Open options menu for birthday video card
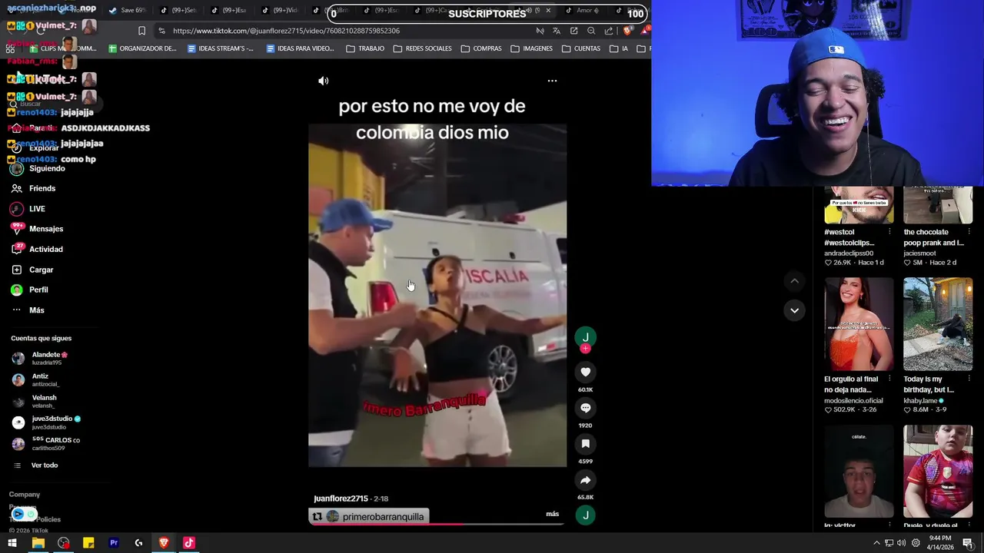Screen dimensions: 984x553 point(969,379)
